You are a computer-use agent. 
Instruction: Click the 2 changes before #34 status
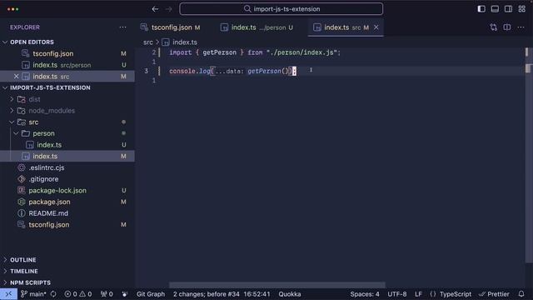tap(222, 294)
